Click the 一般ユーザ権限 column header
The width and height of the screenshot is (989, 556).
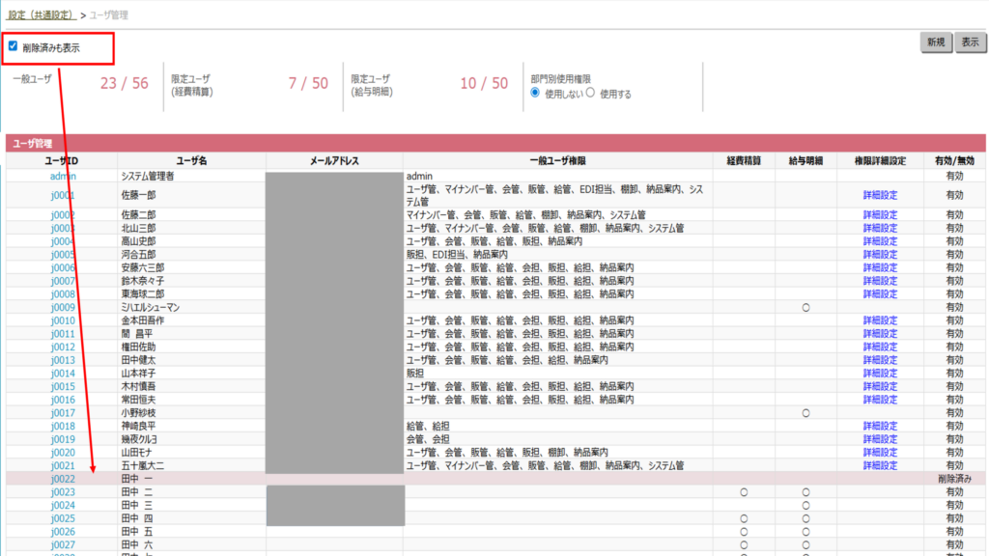click(x=557, y=160)
